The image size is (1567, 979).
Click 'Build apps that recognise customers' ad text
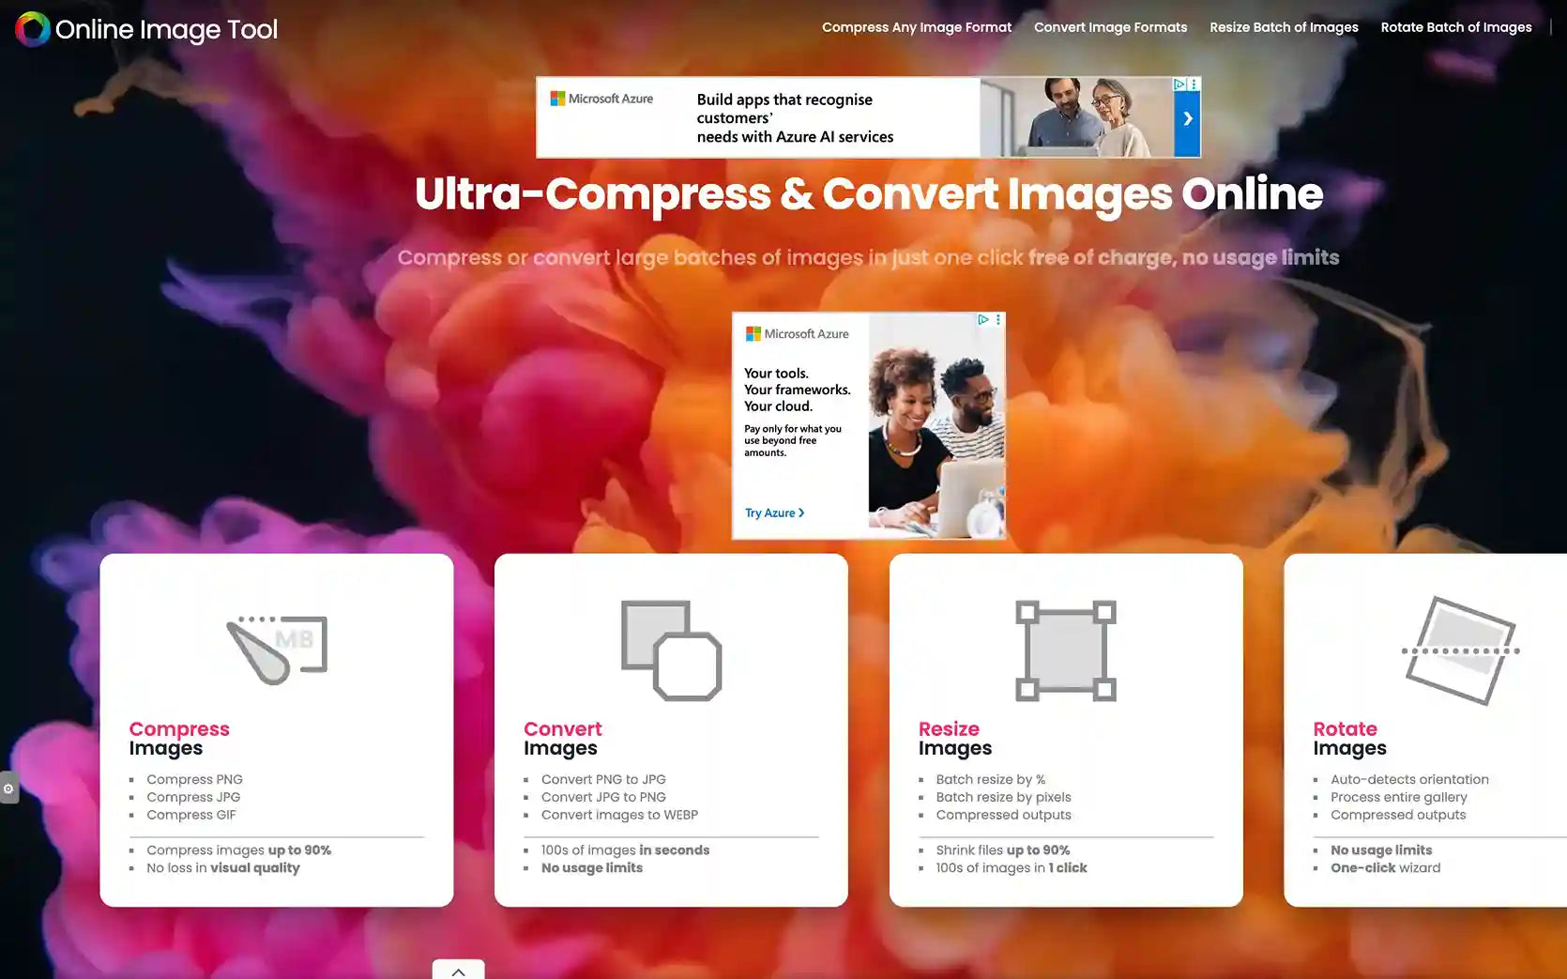pos(795,118)
